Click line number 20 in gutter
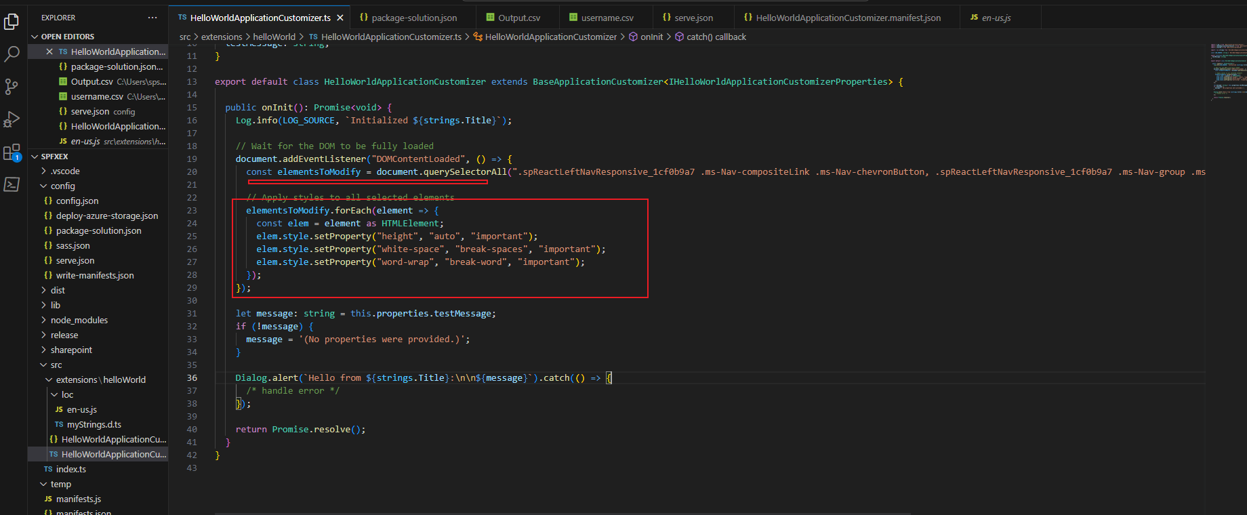This screenshot has height=515, width=1247. [x=192, y=172]
